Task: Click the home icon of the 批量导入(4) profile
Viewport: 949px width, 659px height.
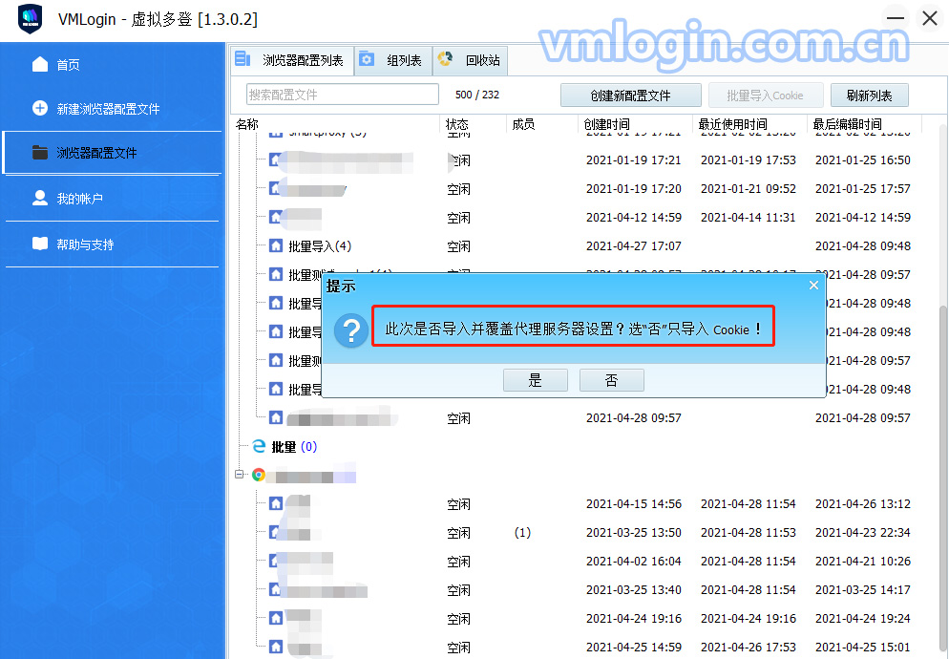Action: 276,245
